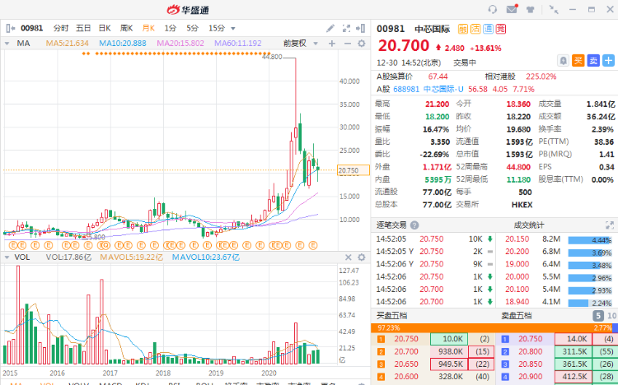Click help icon next to 逐笔交易
The image size is (618, 385).
(x=414, y=225)
